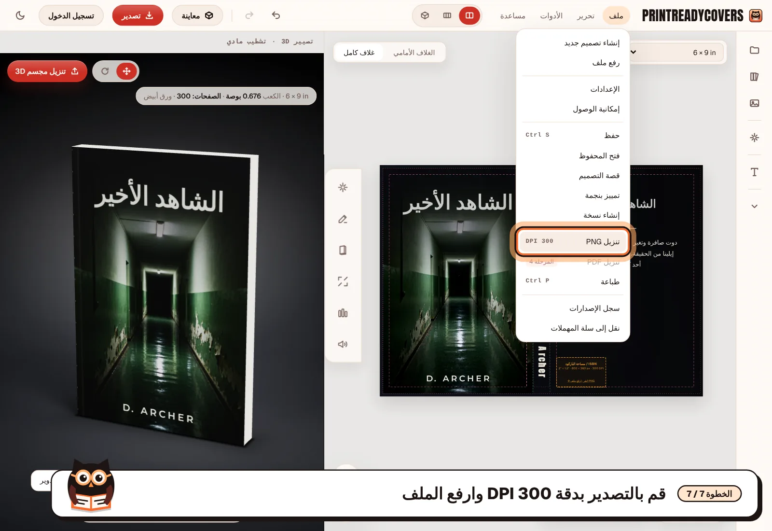
Task: Click the red تصدير export button
Action: (138, 15)
